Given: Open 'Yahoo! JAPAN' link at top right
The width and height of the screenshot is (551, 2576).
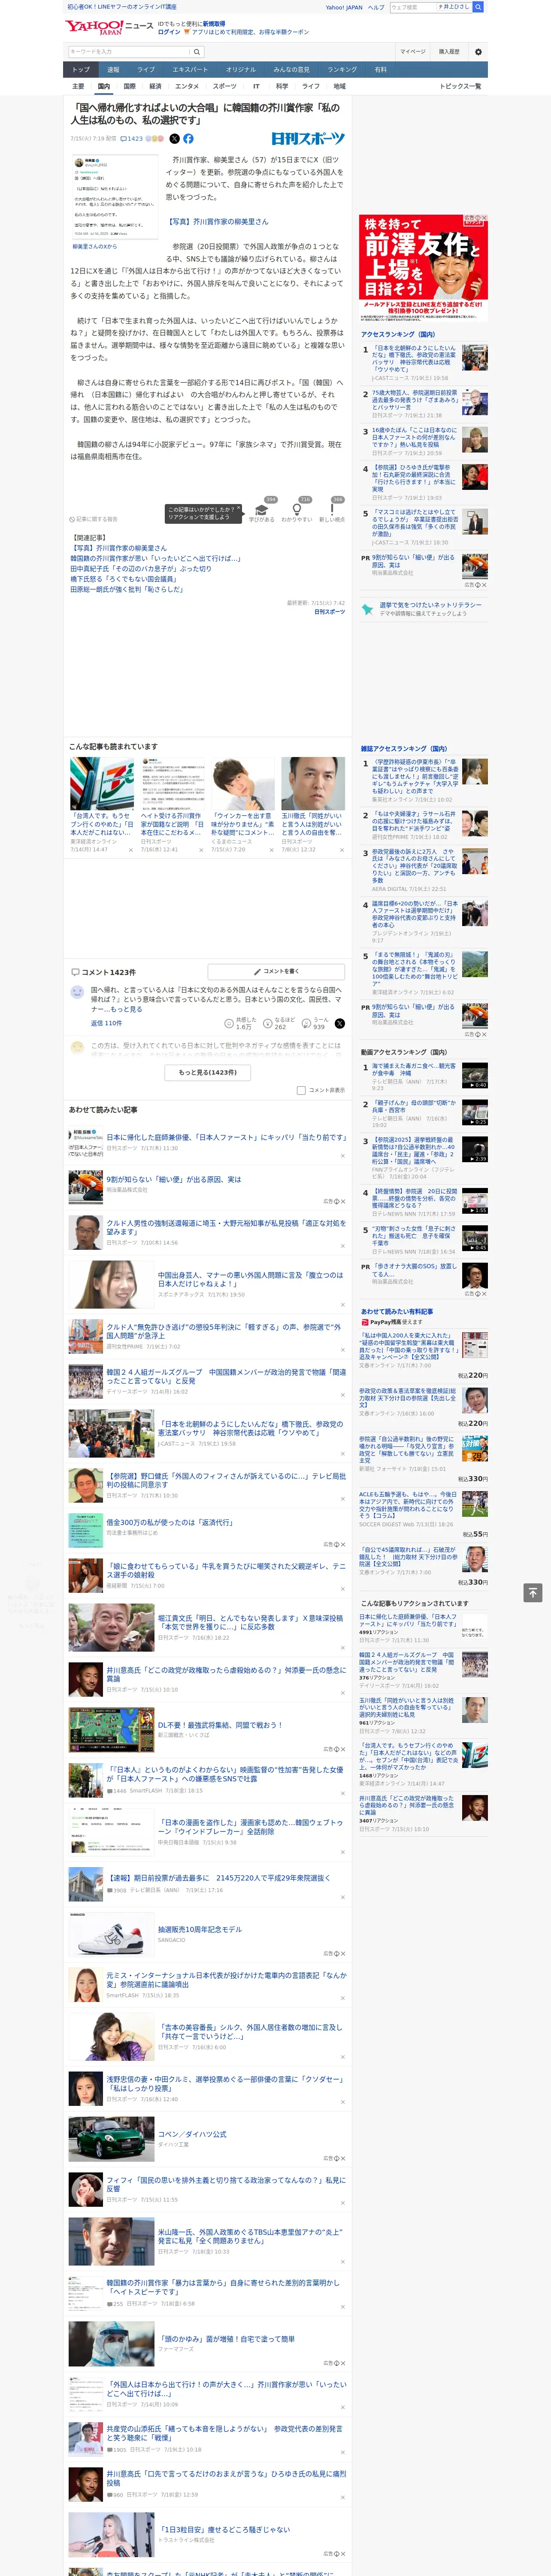Looking at the screenshot, I should [344, 7].
